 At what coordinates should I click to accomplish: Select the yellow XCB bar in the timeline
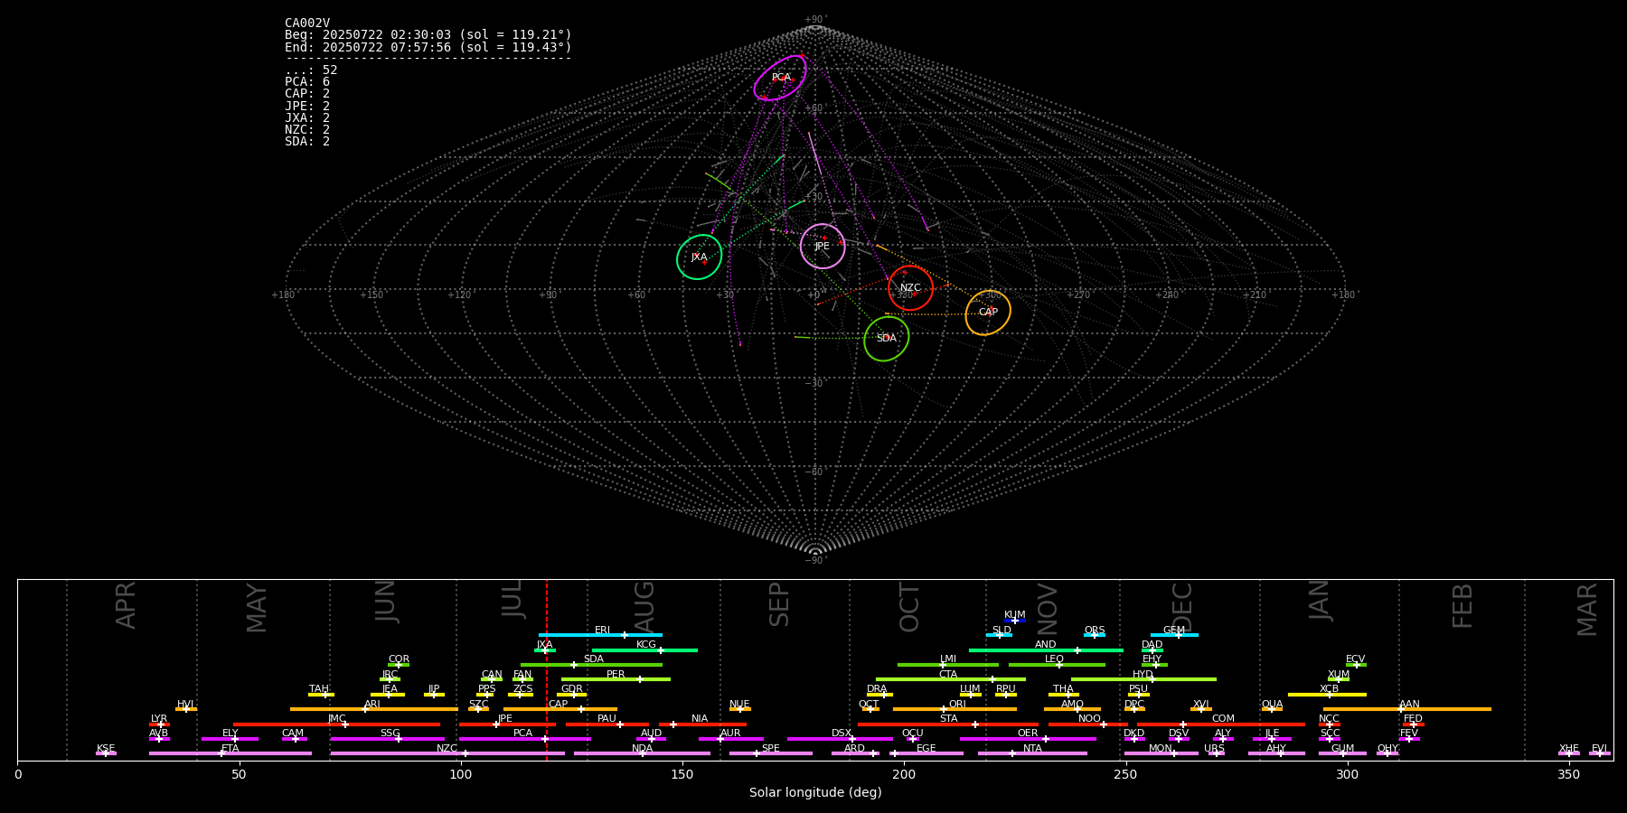click(x=1327, y=694)
